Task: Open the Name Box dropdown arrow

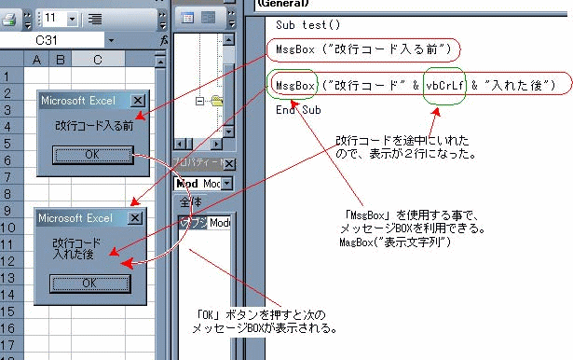Action: [x=111, y=40]
